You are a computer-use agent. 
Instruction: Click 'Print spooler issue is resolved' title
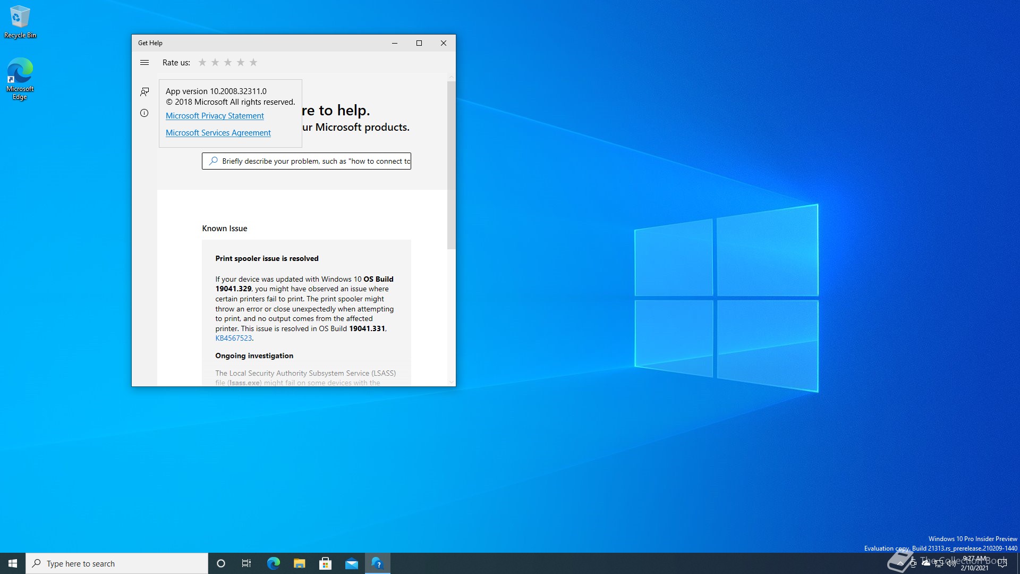pos(267,258)
